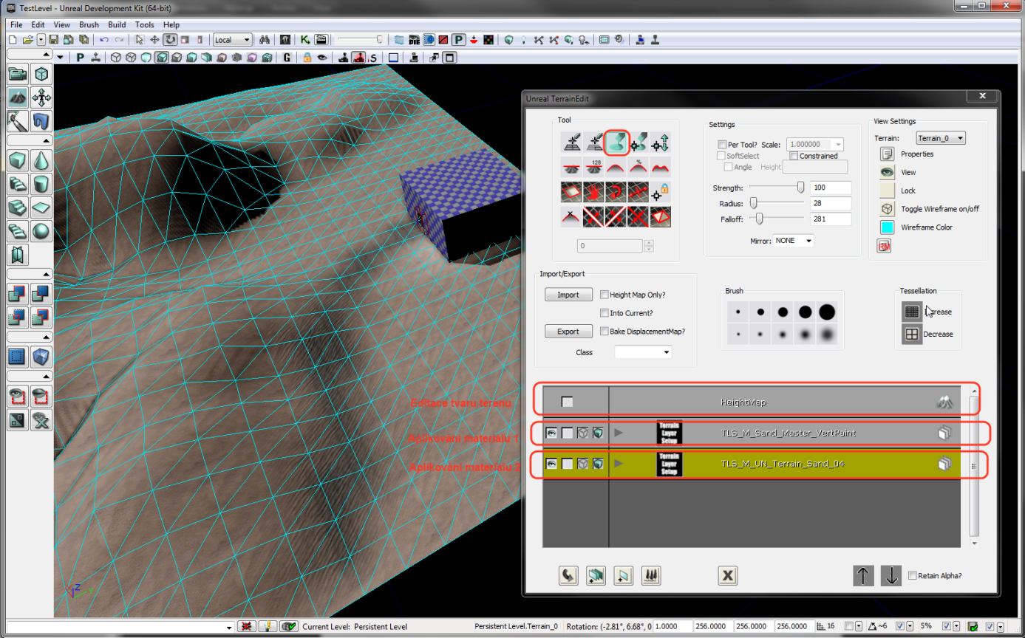Select the largest hard round brush

coord(827,312)
